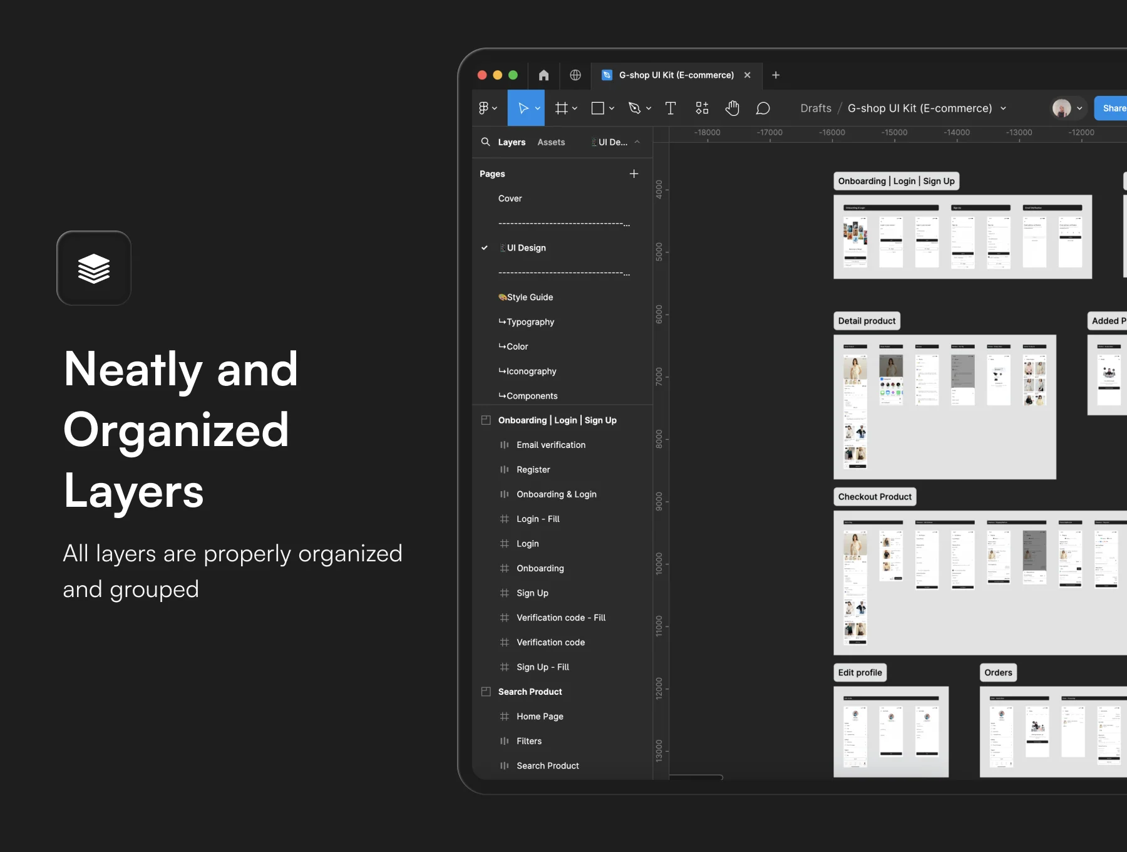Click the frame icon beside Home Page
1127x852 pixels.
click(x=505, y=717)
